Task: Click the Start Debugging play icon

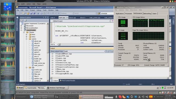Action: pyautogui.click(x=59, y=13)
